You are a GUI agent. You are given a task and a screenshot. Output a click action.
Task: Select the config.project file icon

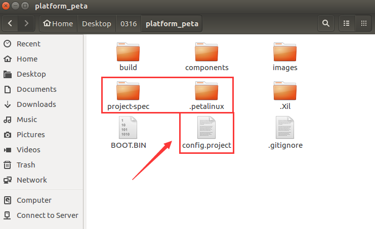[206, 127]
